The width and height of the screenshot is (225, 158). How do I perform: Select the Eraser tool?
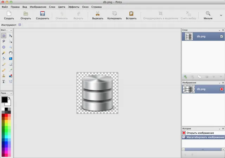pyautogui.click(x=11, y=64)
